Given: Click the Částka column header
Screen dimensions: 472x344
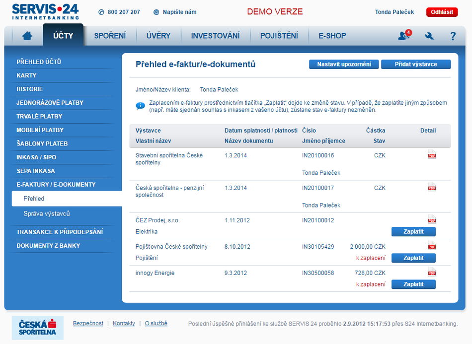Looking at the screenshot, I should point(376,131).
